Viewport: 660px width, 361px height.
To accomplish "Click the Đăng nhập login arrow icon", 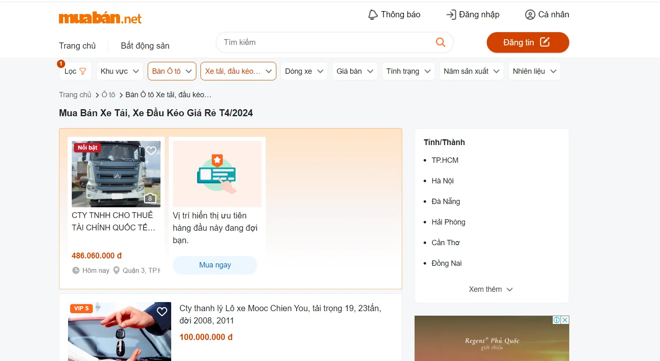I will [451, 15].
